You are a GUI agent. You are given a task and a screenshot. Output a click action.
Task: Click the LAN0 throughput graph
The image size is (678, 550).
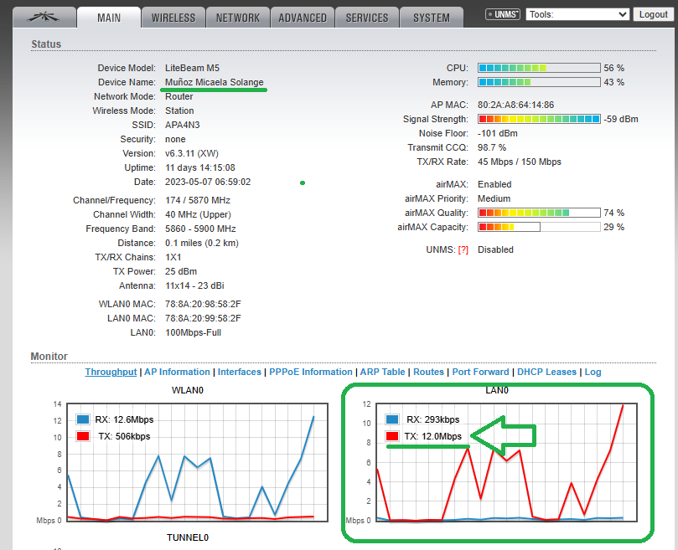[503, 486]
